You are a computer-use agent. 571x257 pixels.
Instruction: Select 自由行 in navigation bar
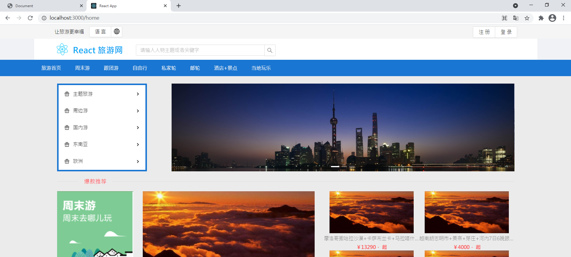click(140, 68)
